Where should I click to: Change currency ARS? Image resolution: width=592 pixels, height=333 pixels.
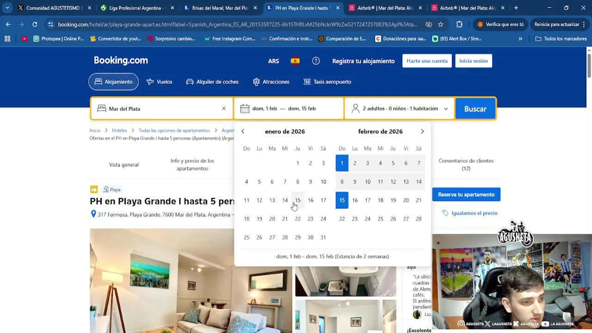click(x=273, y=61)
